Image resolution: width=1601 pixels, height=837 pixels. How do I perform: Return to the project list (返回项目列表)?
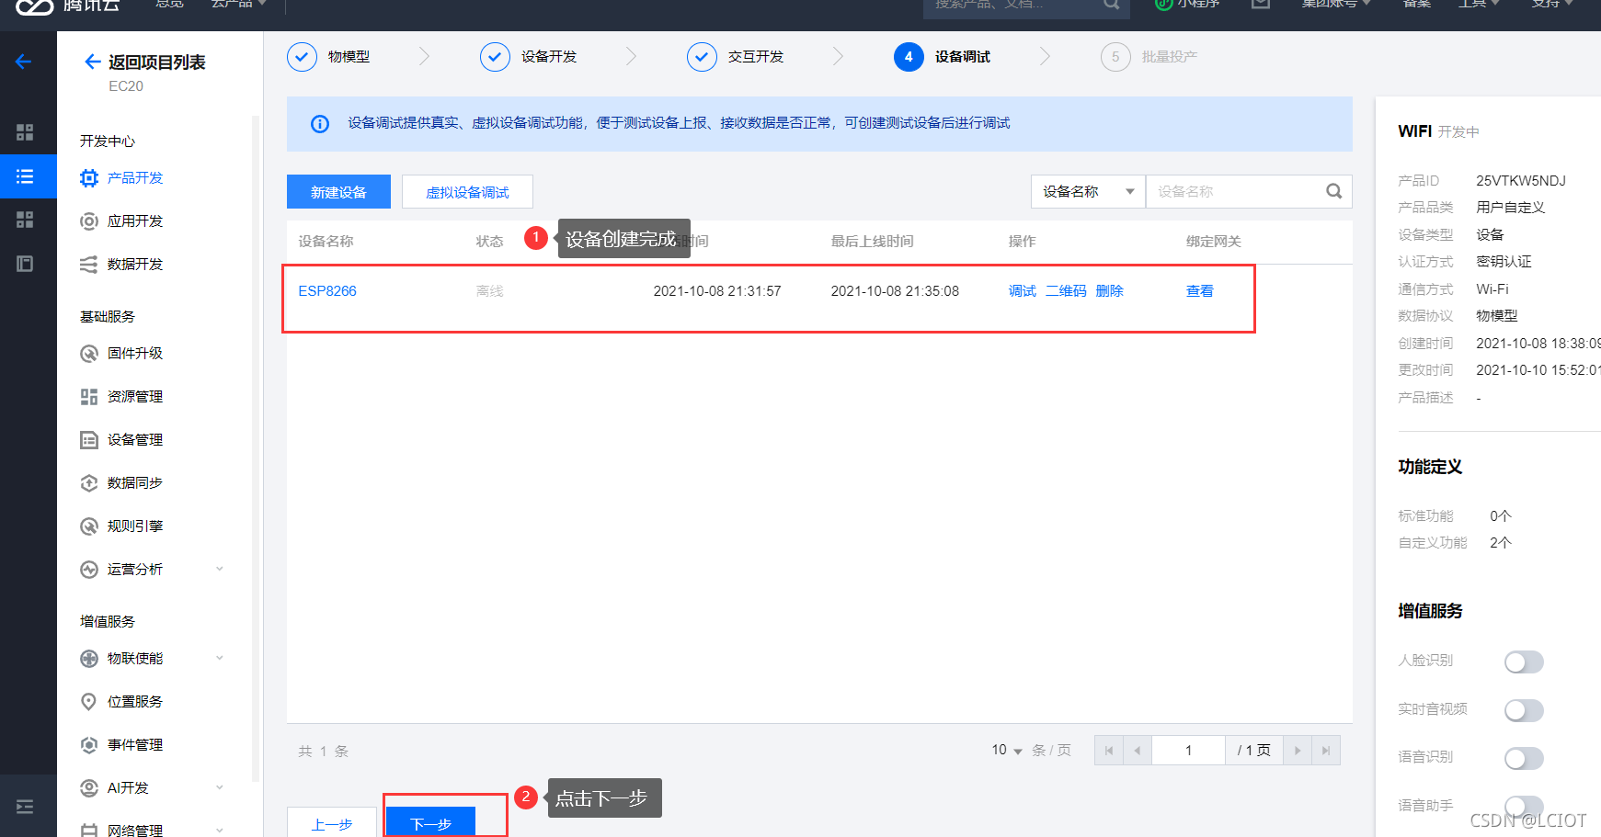[144, 62]
